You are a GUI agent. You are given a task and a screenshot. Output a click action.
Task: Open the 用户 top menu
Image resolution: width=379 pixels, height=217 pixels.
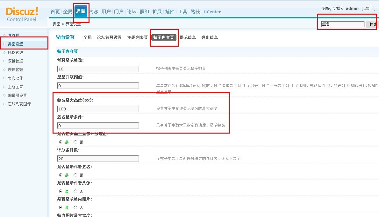[x=106, y=11]
